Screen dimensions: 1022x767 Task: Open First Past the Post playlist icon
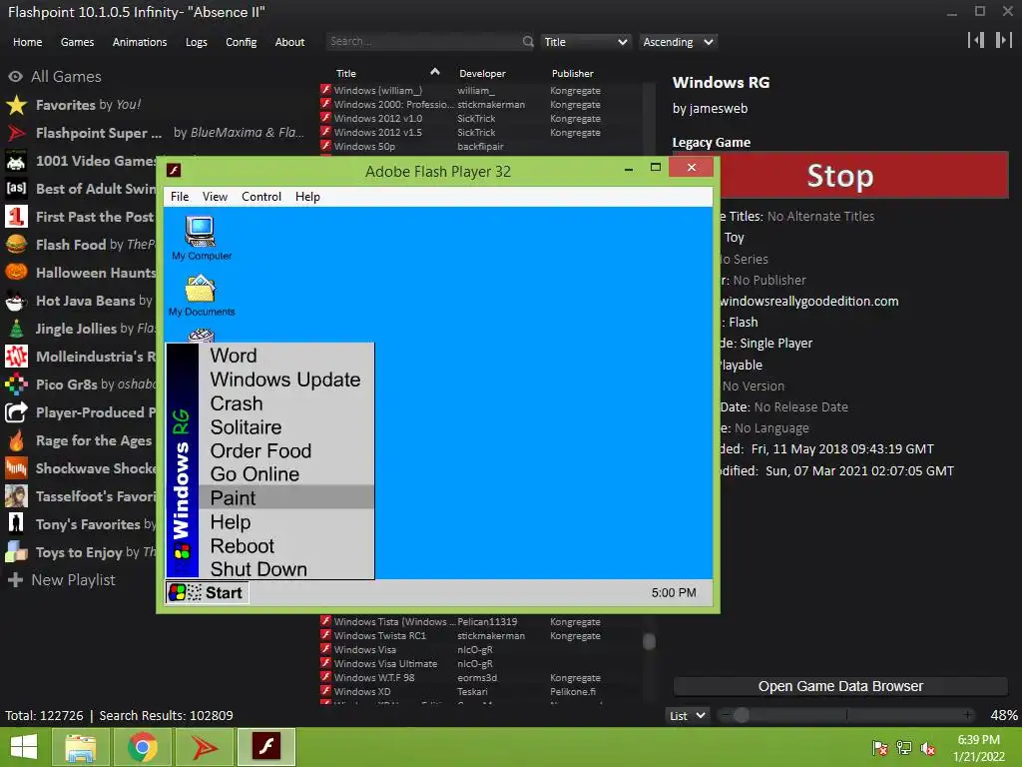16,217
